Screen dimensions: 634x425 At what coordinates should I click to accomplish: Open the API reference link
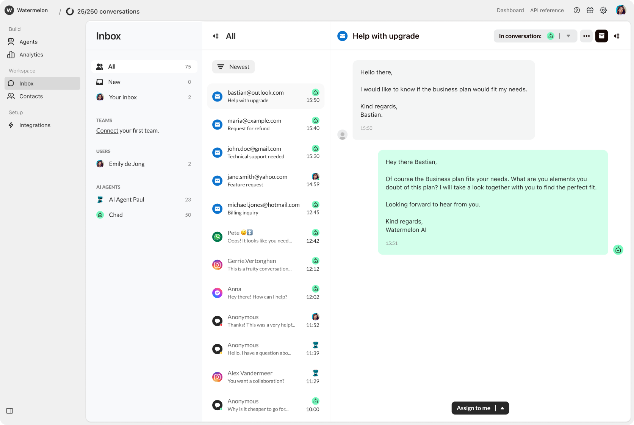(x=547, y=11)
